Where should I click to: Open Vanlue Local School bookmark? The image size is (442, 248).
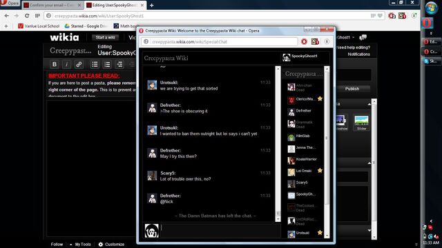coord(39,26)
